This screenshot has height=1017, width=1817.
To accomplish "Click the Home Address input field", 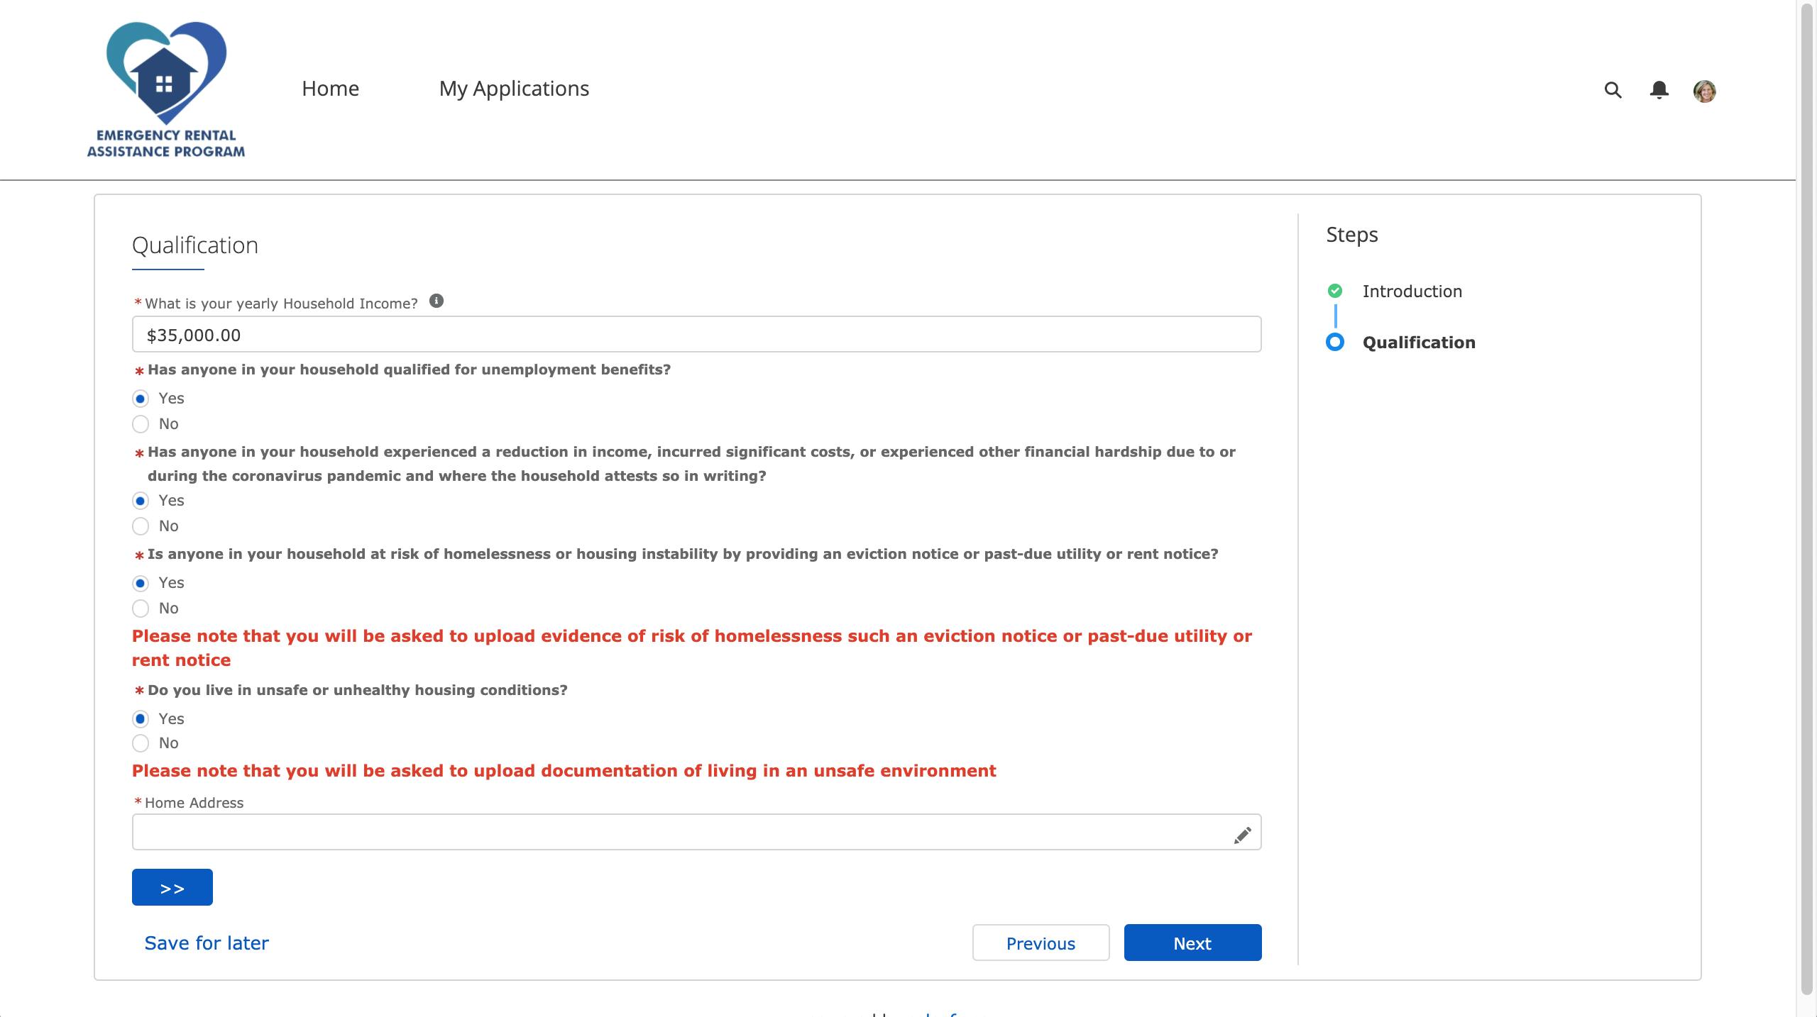I will click(x=696, y=832).
